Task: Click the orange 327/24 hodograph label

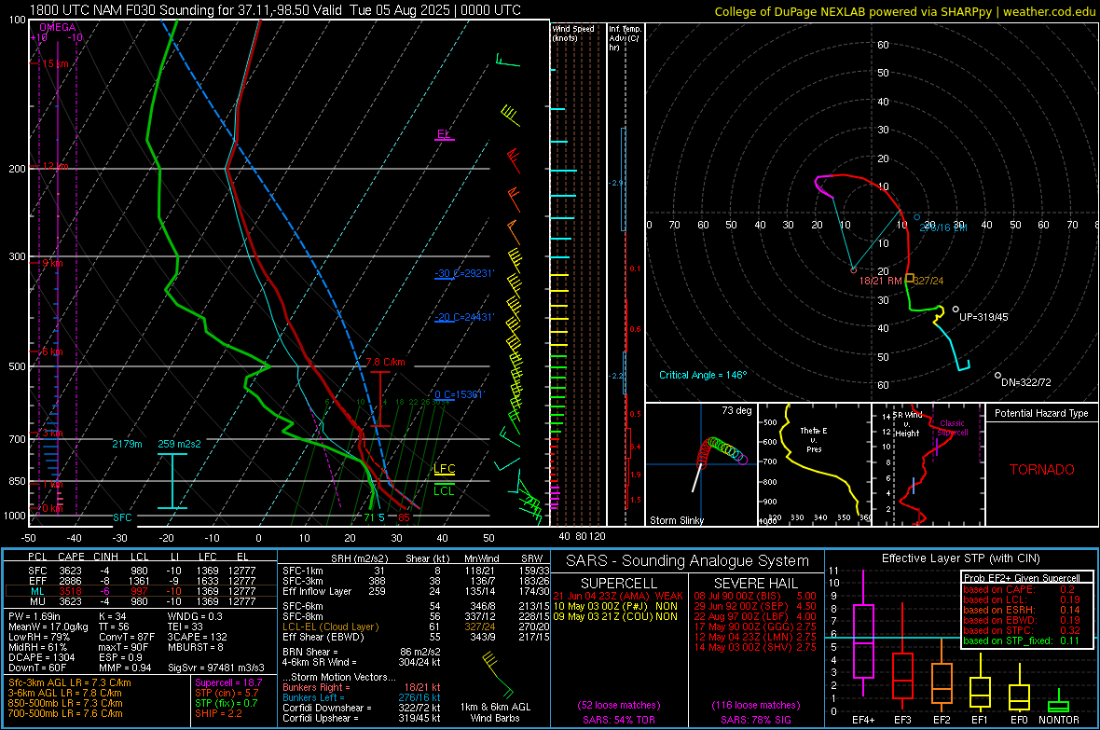Action: pos(928,281)
